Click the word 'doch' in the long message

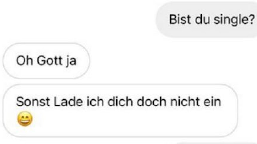click(x=151, y=102)
